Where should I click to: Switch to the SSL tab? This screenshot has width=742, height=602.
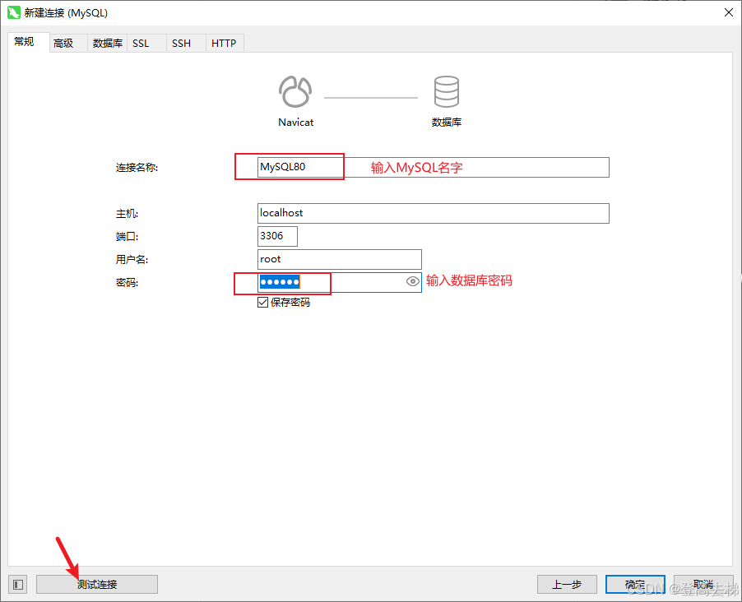tap(146, 43)
